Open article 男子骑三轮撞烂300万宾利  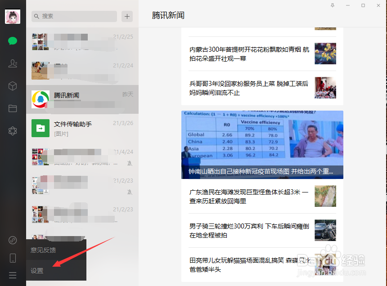tap(262, 231)
